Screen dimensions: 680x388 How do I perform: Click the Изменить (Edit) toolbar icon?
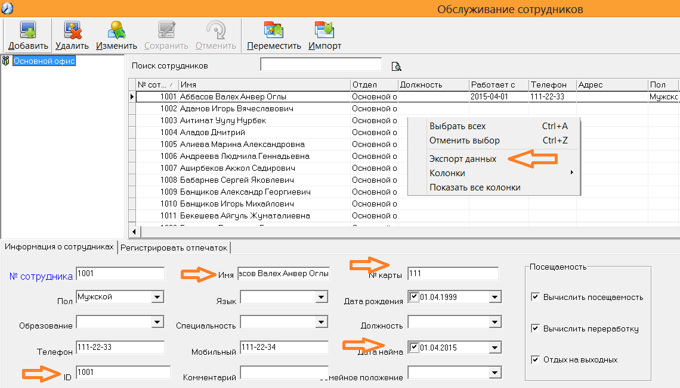[117, 30]
